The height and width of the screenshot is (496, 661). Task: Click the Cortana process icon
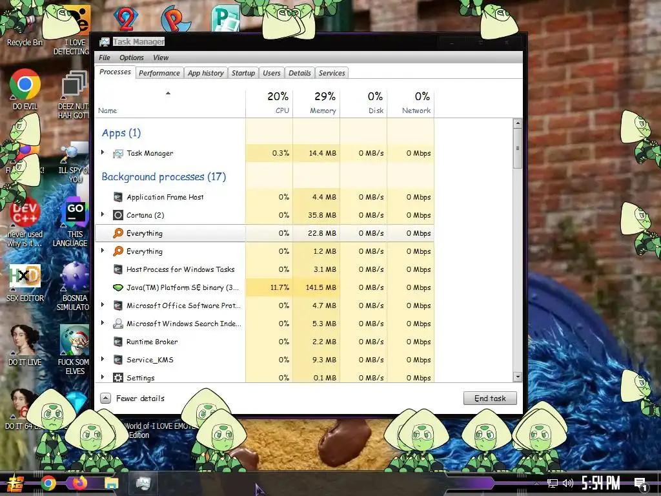(118, 215)
